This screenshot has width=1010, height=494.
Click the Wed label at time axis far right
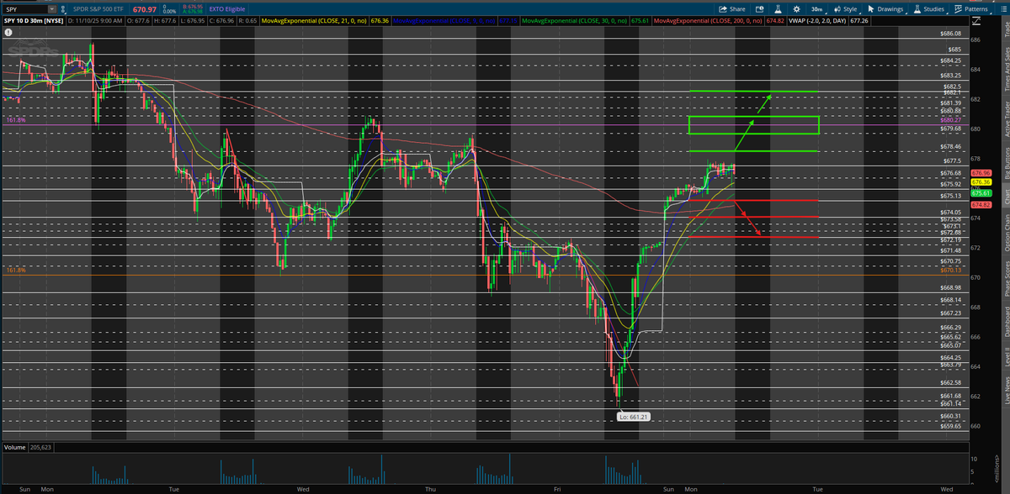tap(947, 488)
